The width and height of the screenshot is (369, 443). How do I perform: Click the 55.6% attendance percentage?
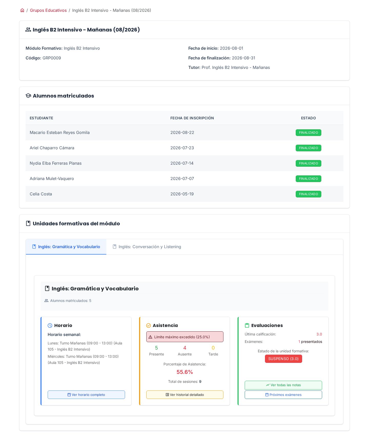185,372
